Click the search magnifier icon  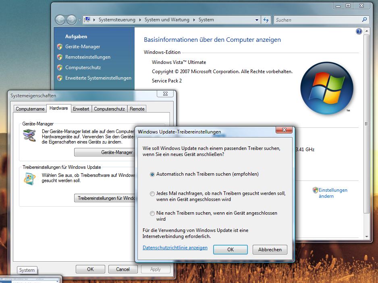(x=364, y=19)
